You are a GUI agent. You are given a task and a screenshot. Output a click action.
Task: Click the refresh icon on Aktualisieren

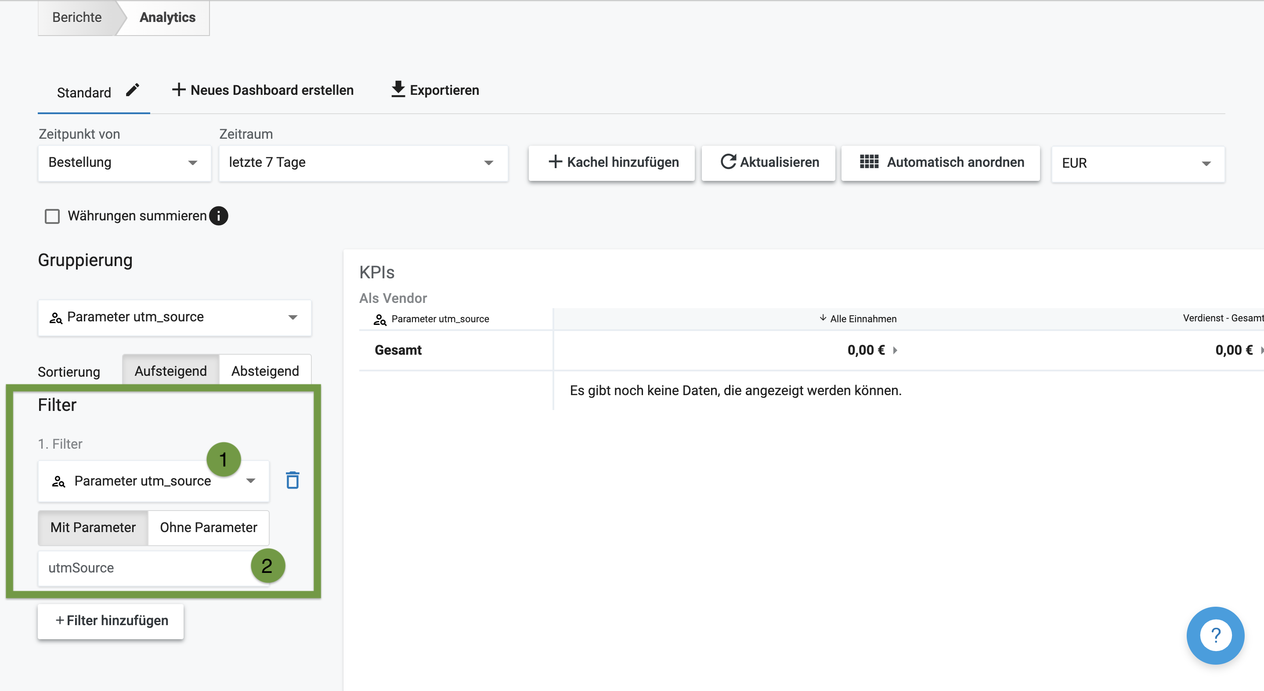pyautogui.click(x=728, y=162)
